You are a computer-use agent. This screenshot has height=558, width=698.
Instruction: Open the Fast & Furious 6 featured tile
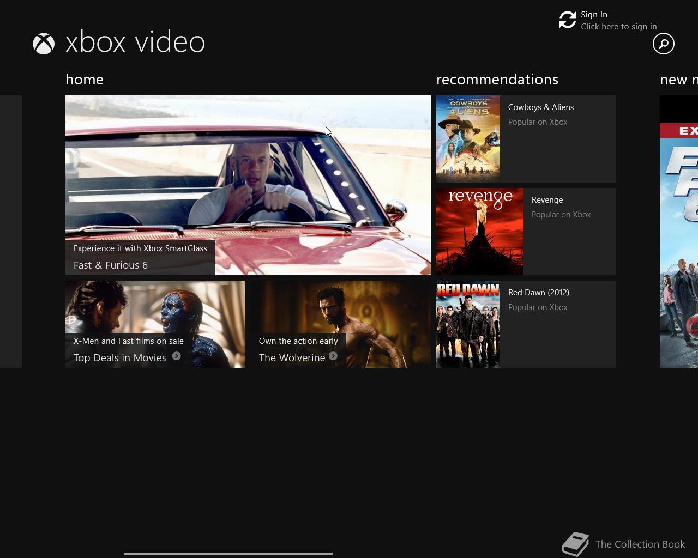(x=248, y=185)
